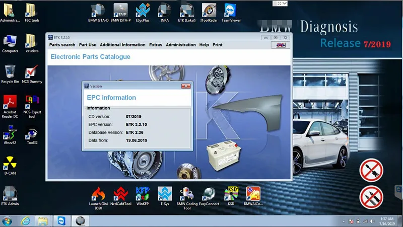Show hidden system tray icons
The image size is (403, 227).
coord(344,221)
